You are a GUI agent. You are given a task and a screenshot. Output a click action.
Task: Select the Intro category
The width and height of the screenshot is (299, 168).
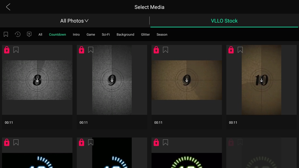[x=76, y=34]
